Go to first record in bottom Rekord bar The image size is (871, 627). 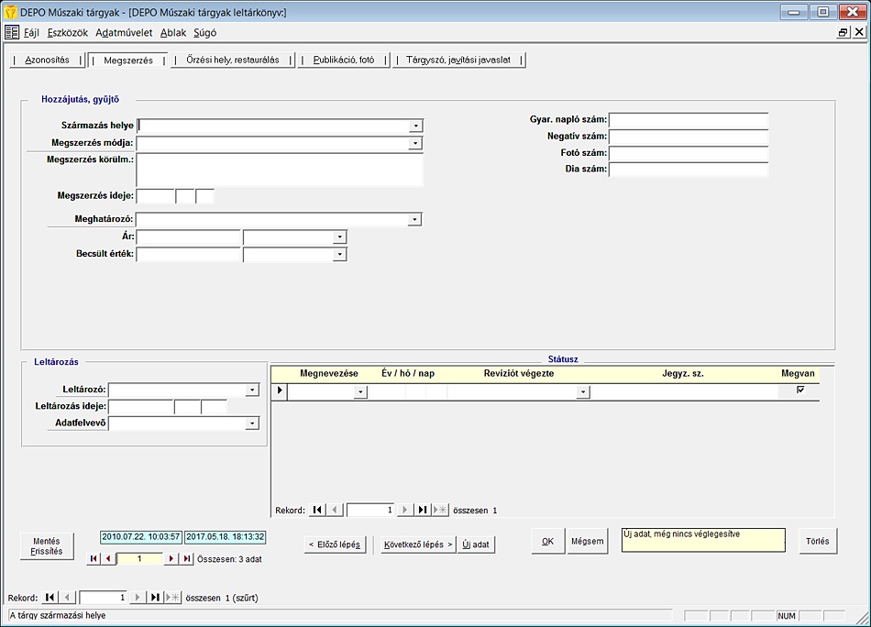click(50, 598)
